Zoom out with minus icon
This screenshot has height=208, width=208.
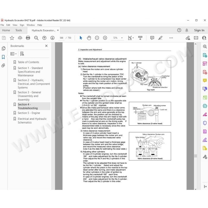[97, 38]
